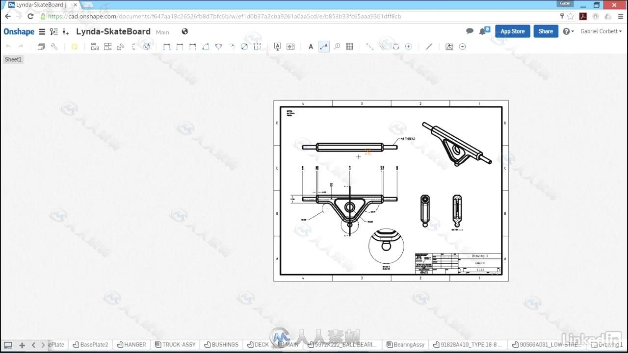Select the Line sketch tool
The image size is (628, 353).
pos(429,47)
